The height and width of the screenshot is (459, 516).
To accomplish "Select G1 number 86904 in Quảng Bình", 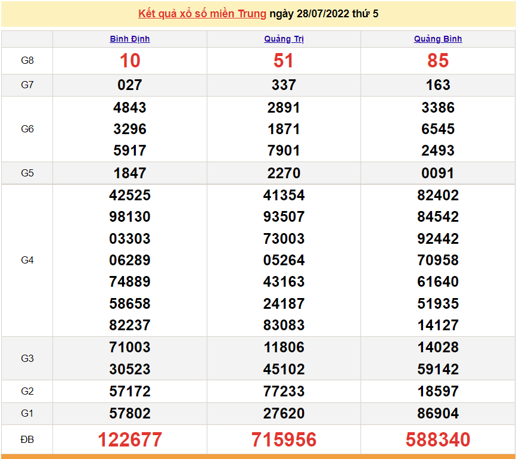I will click(x=438, y=414).
